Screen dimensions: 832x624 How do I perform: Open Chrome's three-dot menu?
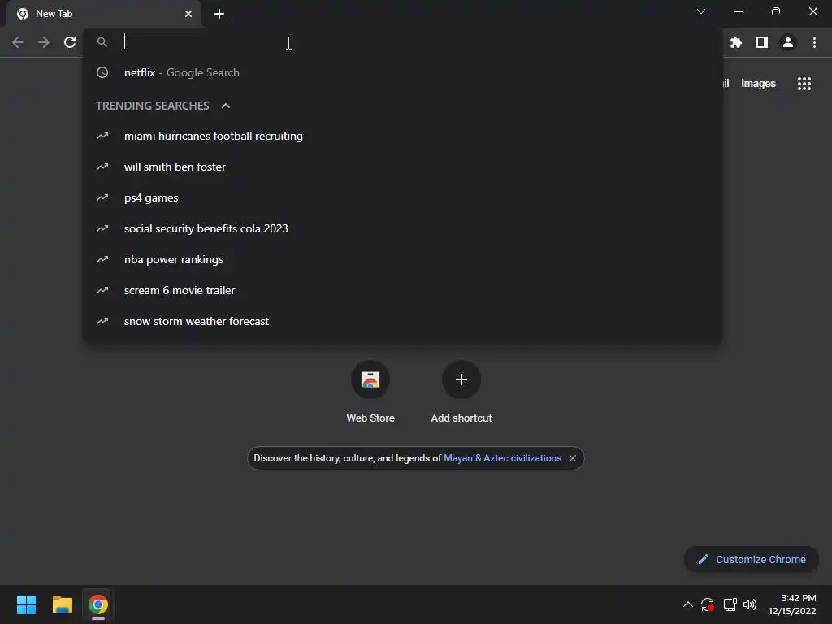(x=814, y=42)
